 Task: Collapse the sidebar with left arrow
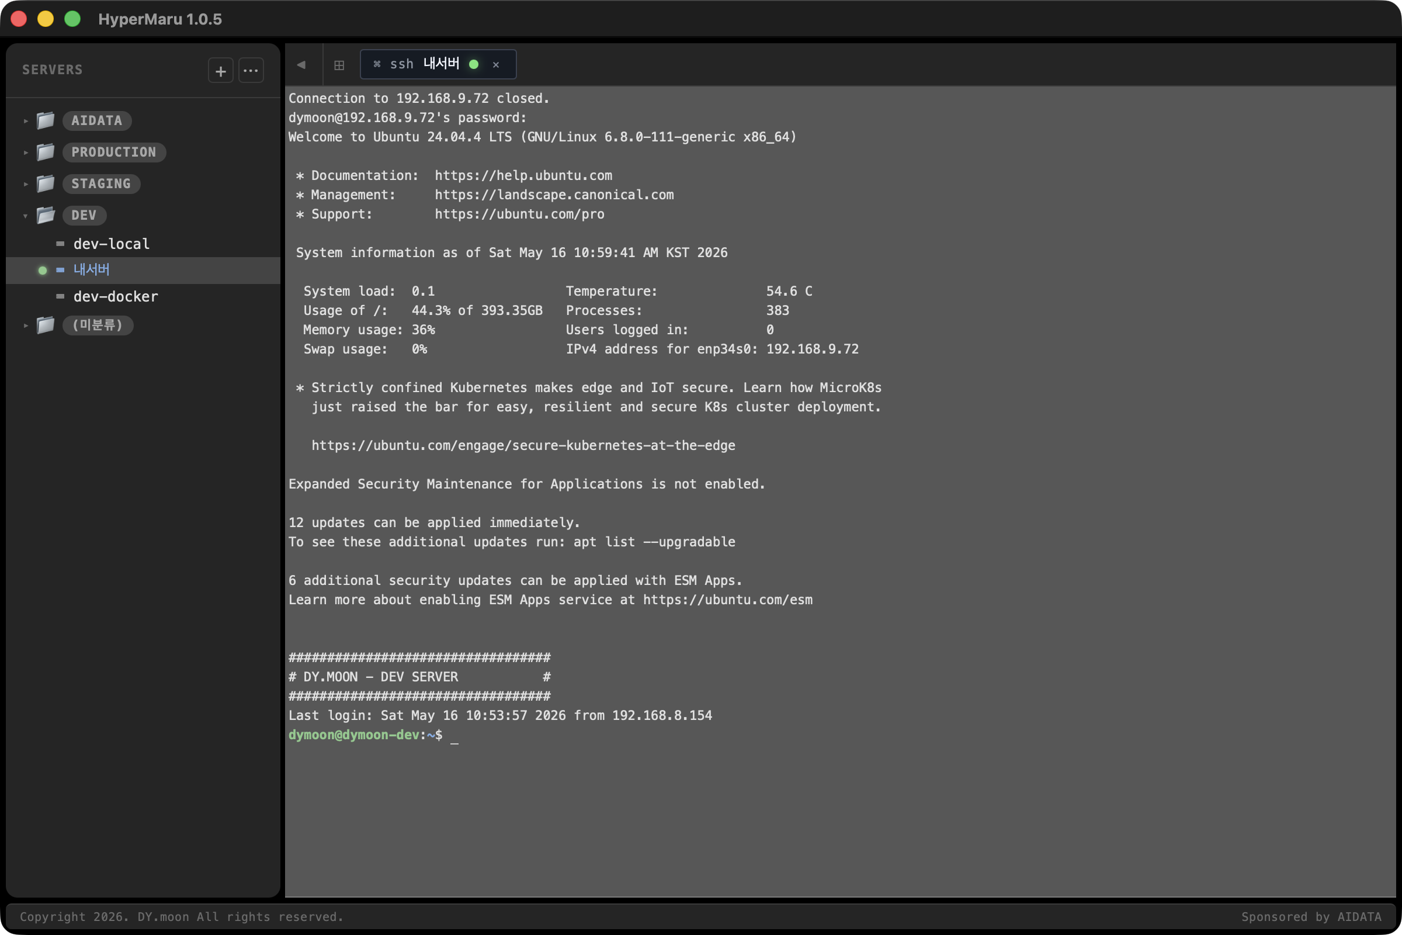[x=301, y=64]
